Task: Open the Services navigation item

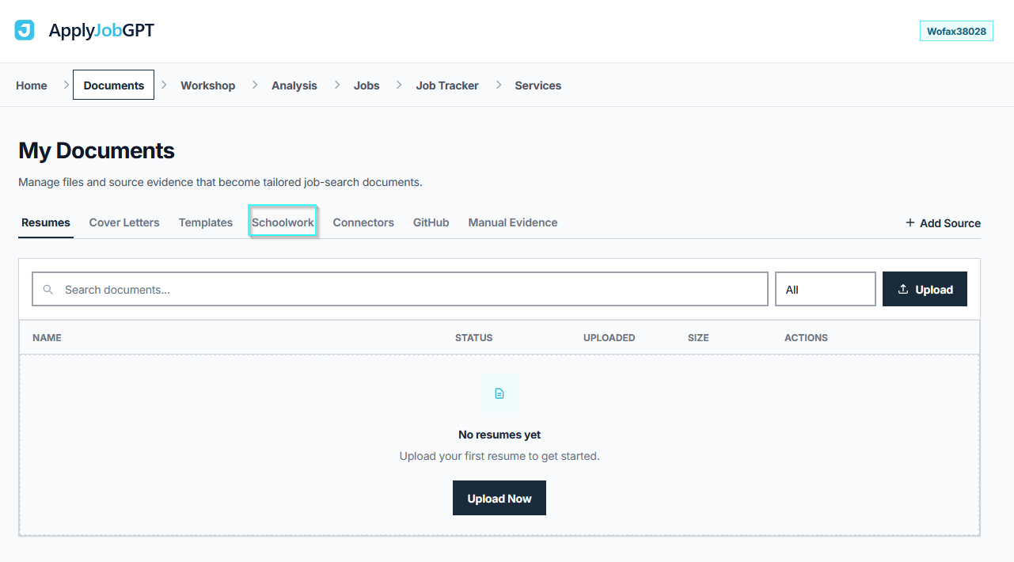Action: click(538, 85)
